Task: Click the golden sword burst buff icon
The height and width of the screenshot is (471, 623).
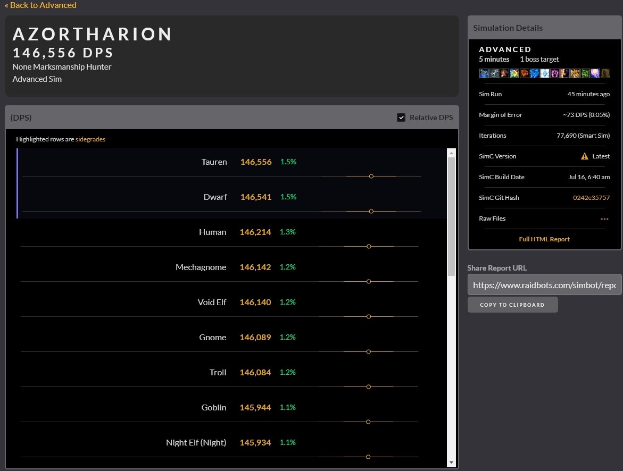Action: pyautogui.click(x=575, y=73)
